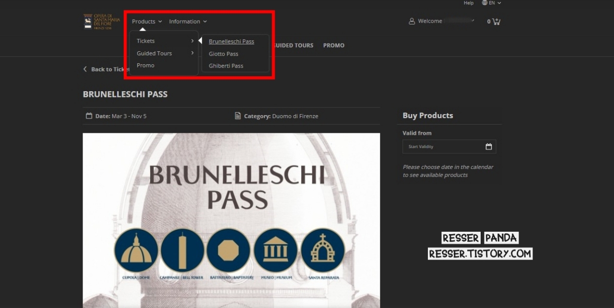The height and width of the screenshot is (308, 614).
Task: Click the document icon next to Category
Action: [x=237, y=116]
